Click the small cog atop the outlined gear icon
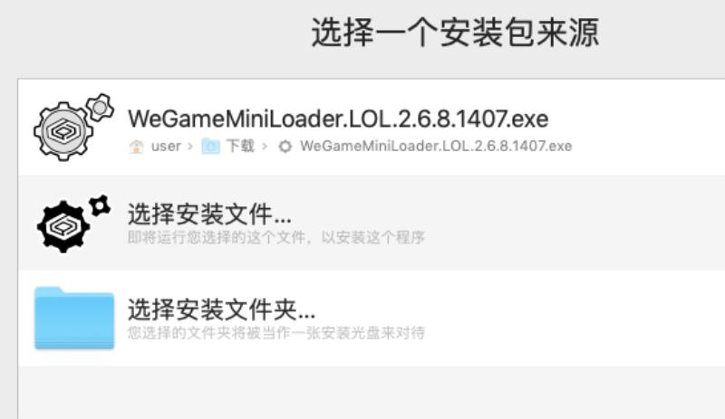Image resolution: width=725 pixels, height=419 pixels. pos(100,108)
